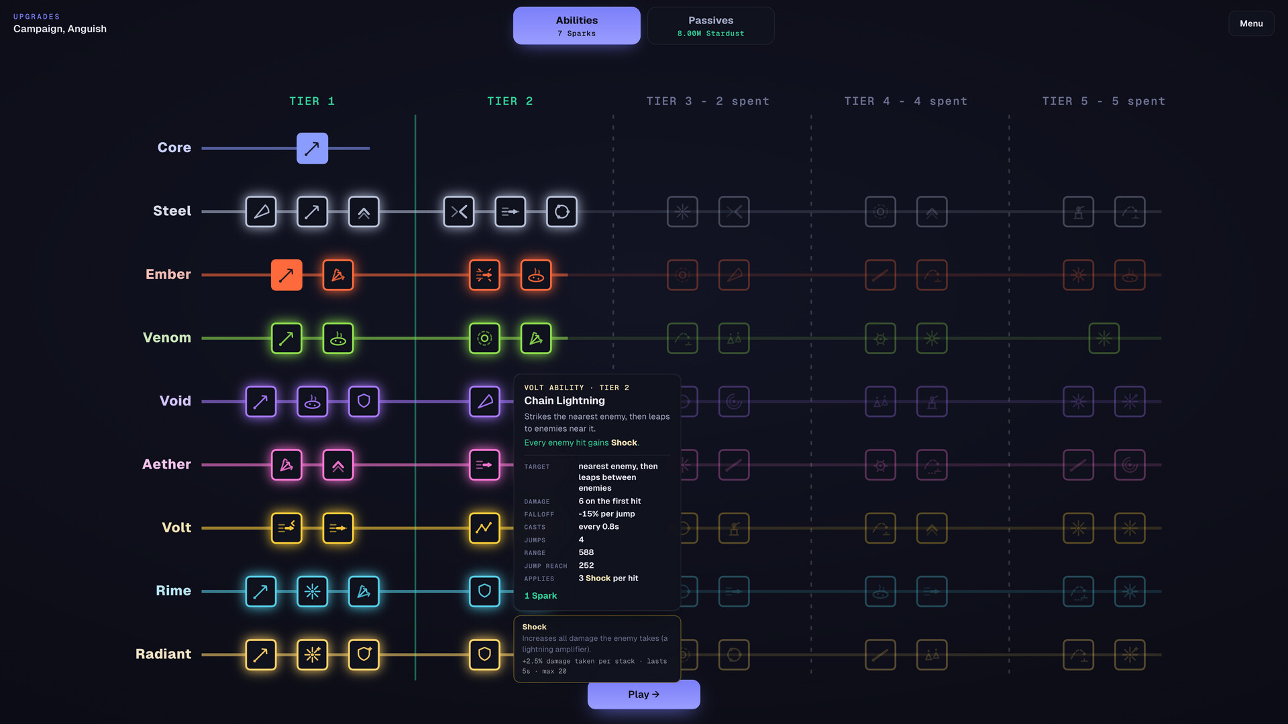Screen dimensions: 1288x724
Task: Select the Void Tier 1 arrow icon
Action: (x=261, y=402)
